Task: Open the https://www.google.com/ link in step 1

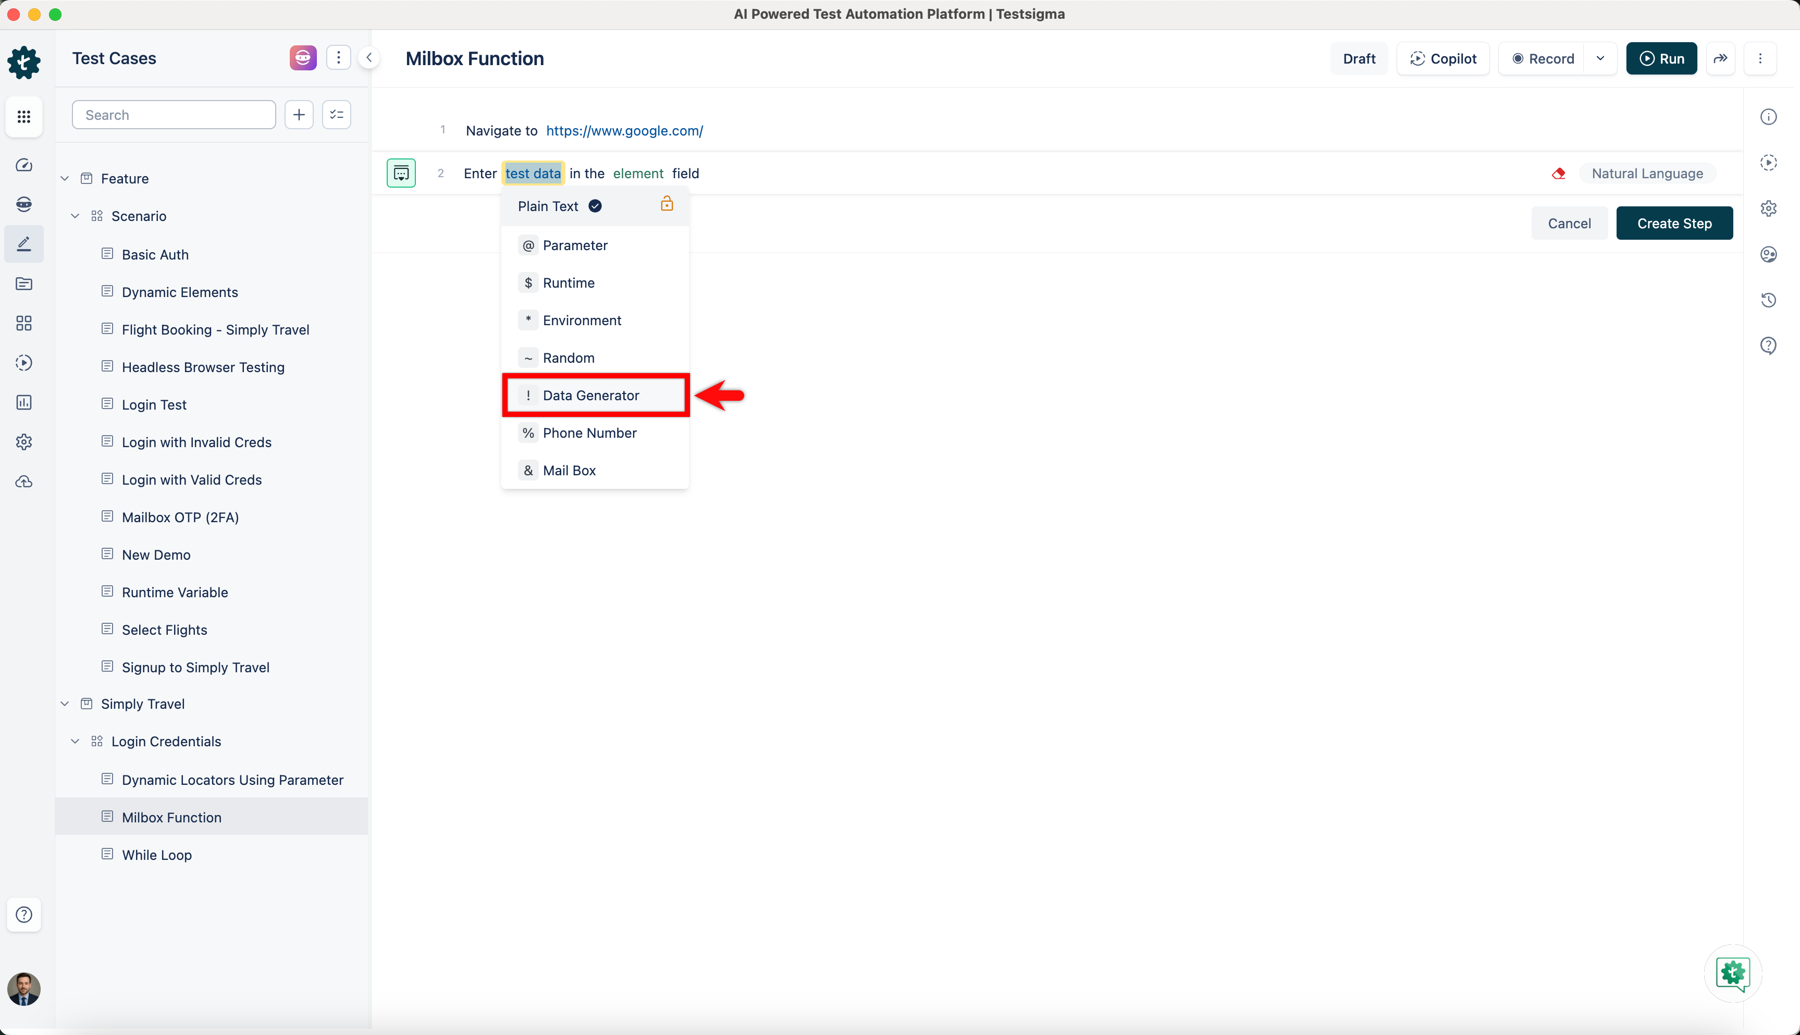Action: click(x=624, y=131)
